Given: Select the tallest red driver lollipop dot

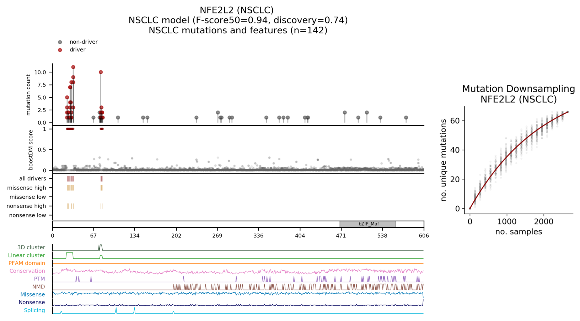Looking at the screenshot, I should click(x=73, y=67).
